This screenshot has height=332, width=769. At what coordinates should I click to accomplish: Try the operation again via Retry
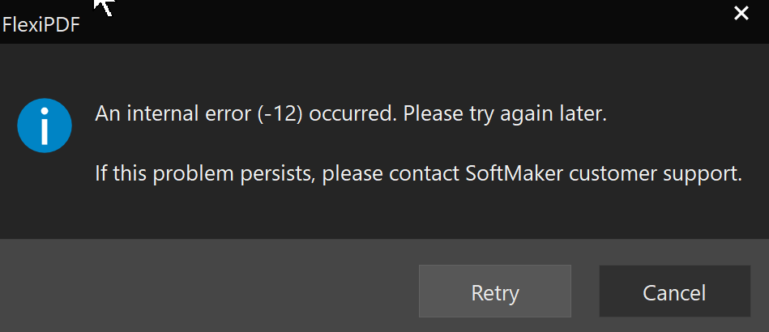point(495,292)
